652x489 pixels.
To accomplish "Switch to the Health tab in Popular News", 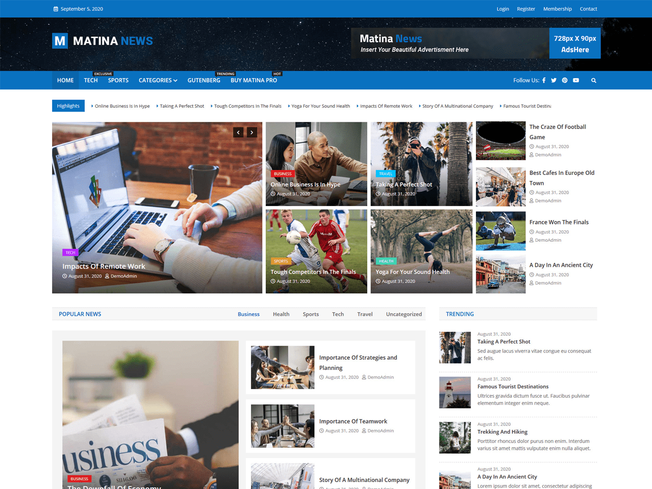I will (x=281, y=314).
